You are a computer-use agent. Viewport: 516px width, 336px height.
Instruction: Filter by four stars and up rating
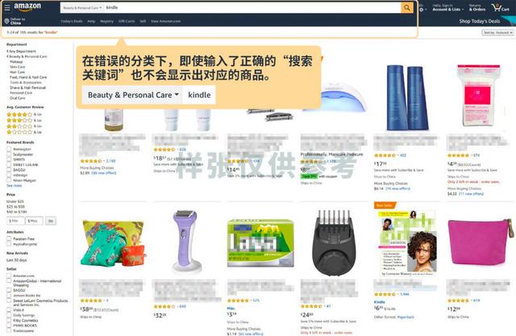(x=24, y=114)
